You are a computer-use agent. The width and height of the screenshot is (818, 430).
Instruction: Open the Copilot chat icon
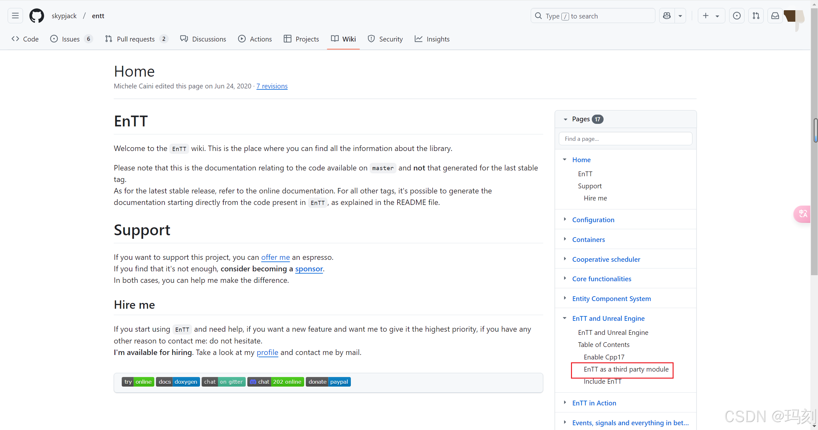pyautogui.click(x=667, y=16)
